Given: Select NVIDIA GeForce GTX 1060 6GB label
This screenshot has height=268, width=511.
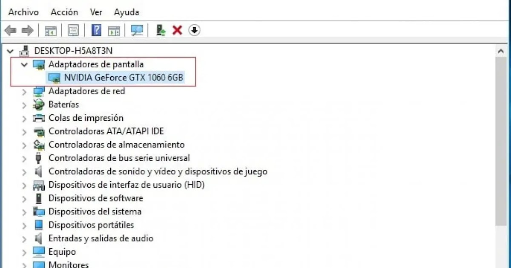Looking at the screenshot, I should (124, 78).
